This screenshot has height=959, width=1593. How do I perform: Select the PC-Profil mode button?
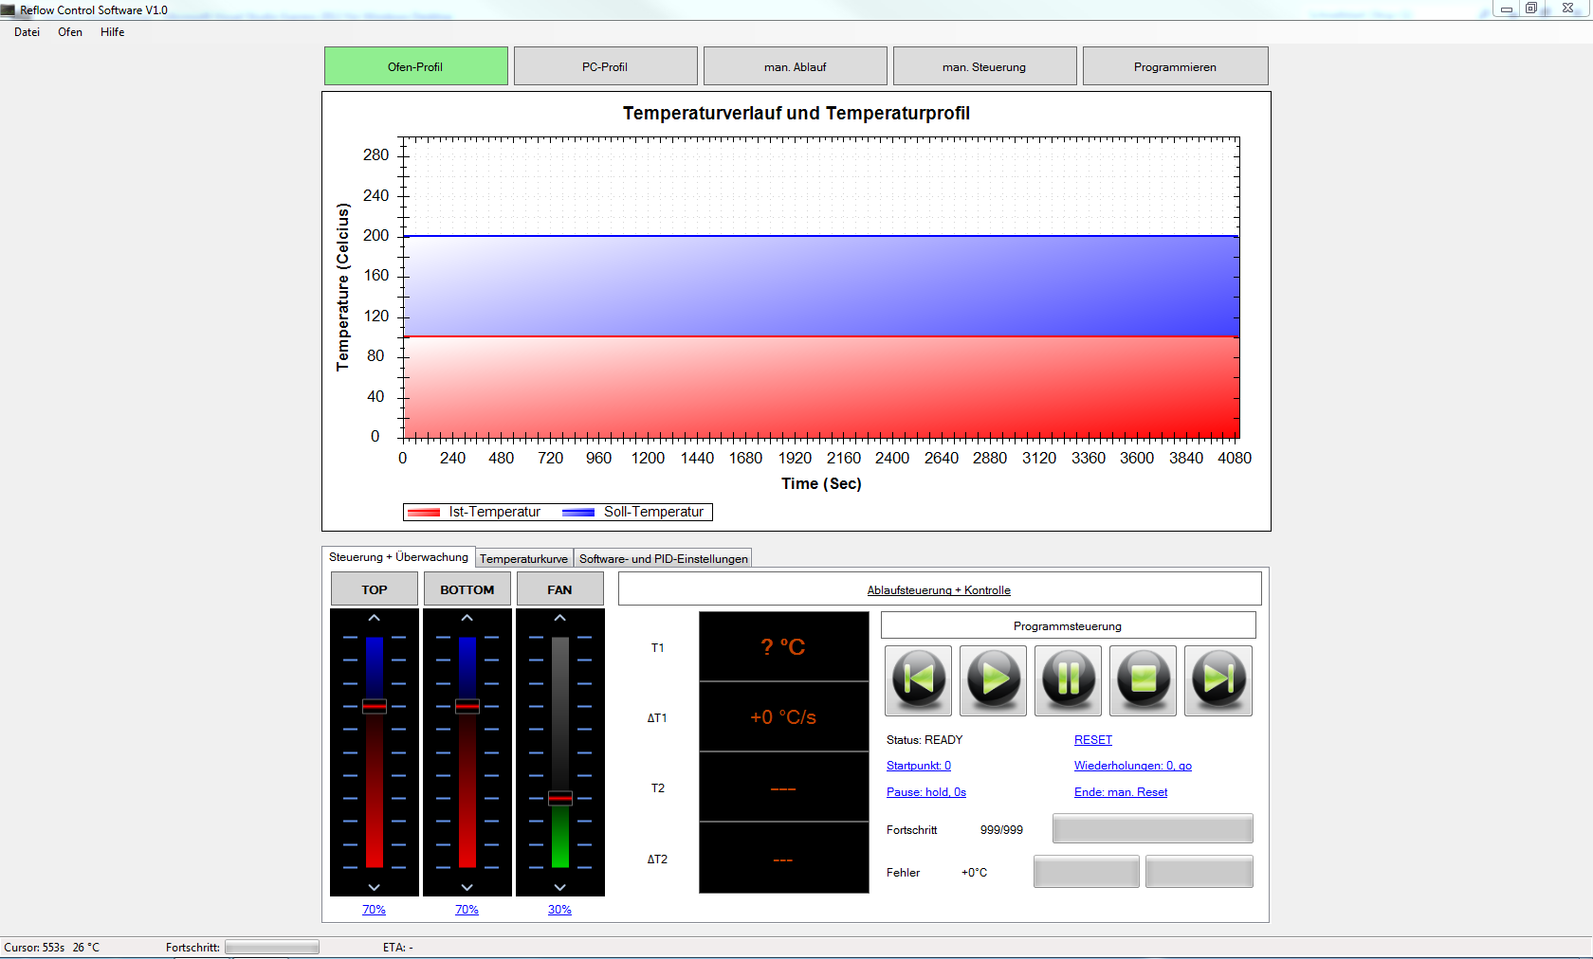click(x=606, y=66)
